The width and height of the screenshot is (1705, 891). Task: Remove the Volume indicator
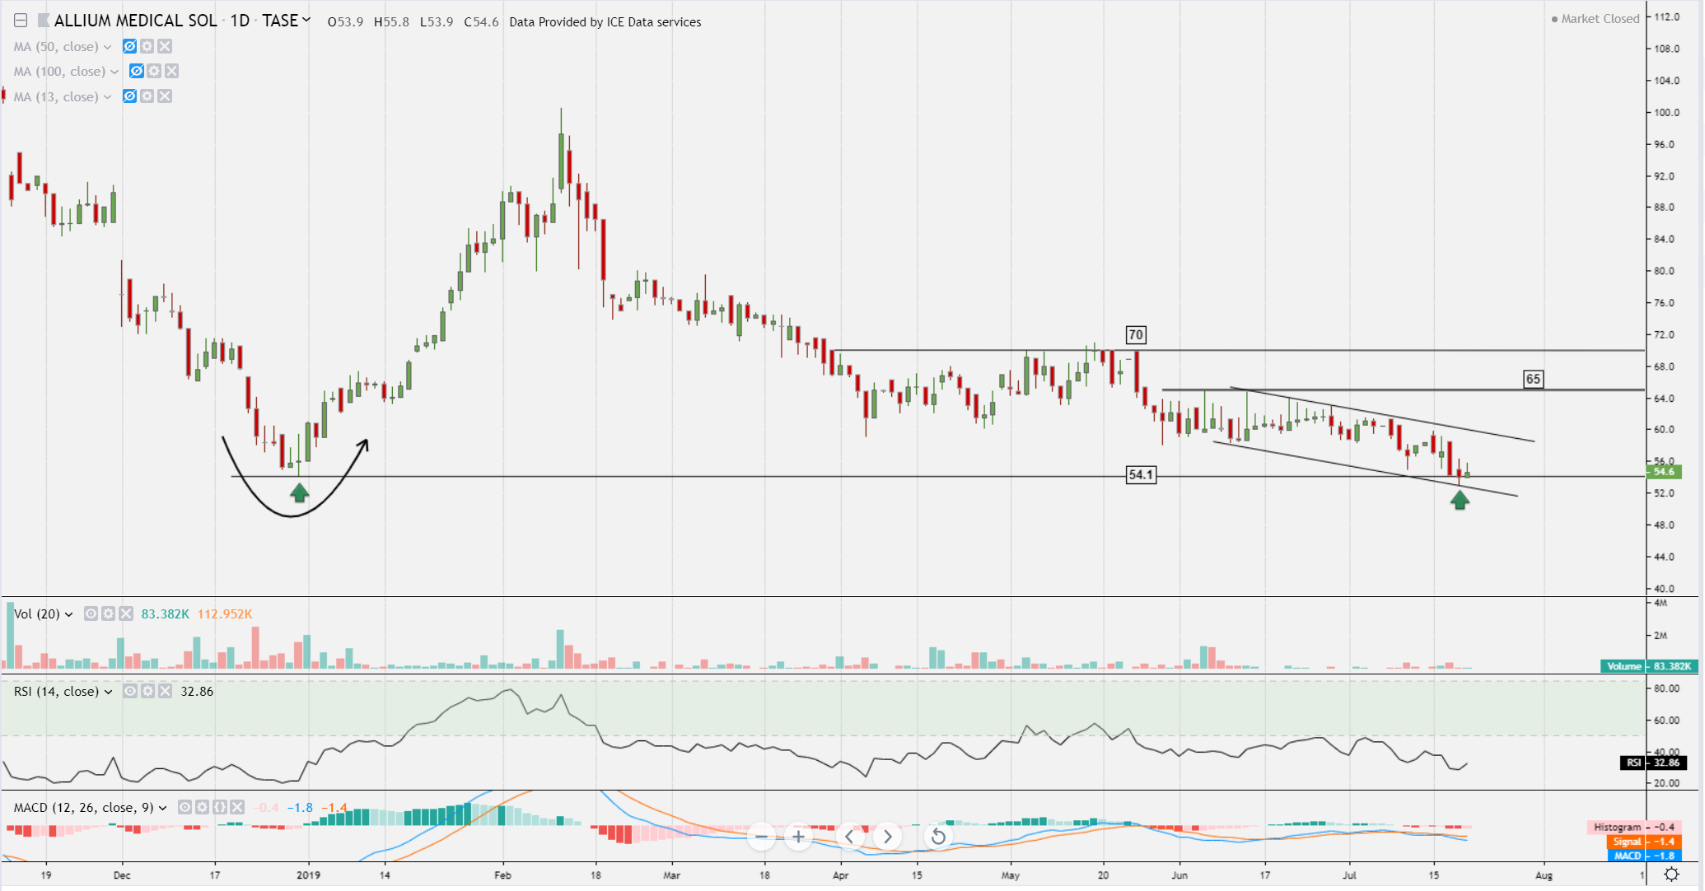126,613
